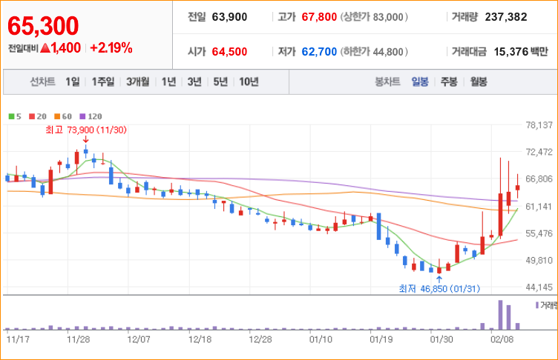Click the 선차트 label

coord(43,81)
